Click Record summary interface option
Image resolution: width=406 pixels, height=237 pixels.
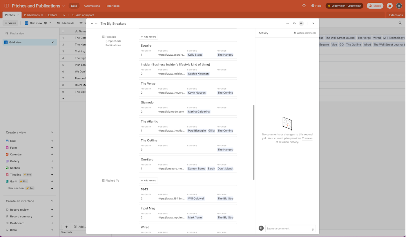point(21,216)
